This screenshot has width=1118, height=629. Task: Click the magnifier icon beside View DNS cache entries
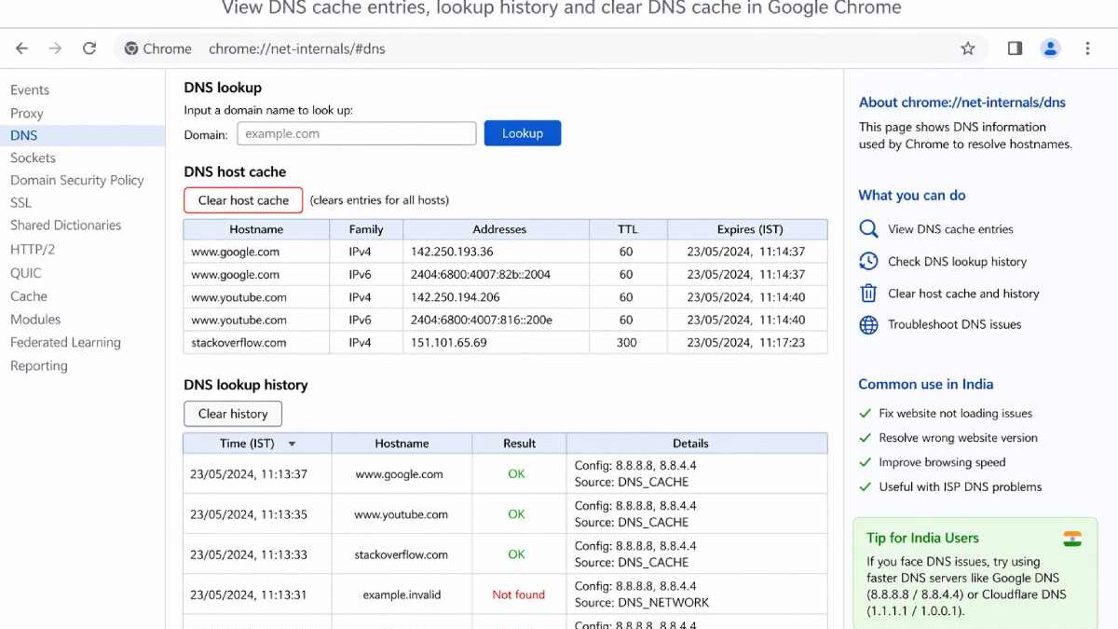tap(866, 228)
